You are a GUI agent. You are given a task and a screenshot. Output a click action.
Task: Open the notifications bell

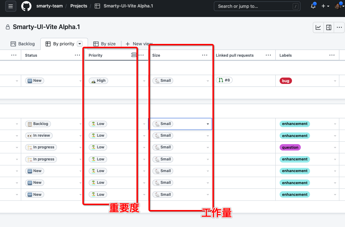[x=313, y=6]
